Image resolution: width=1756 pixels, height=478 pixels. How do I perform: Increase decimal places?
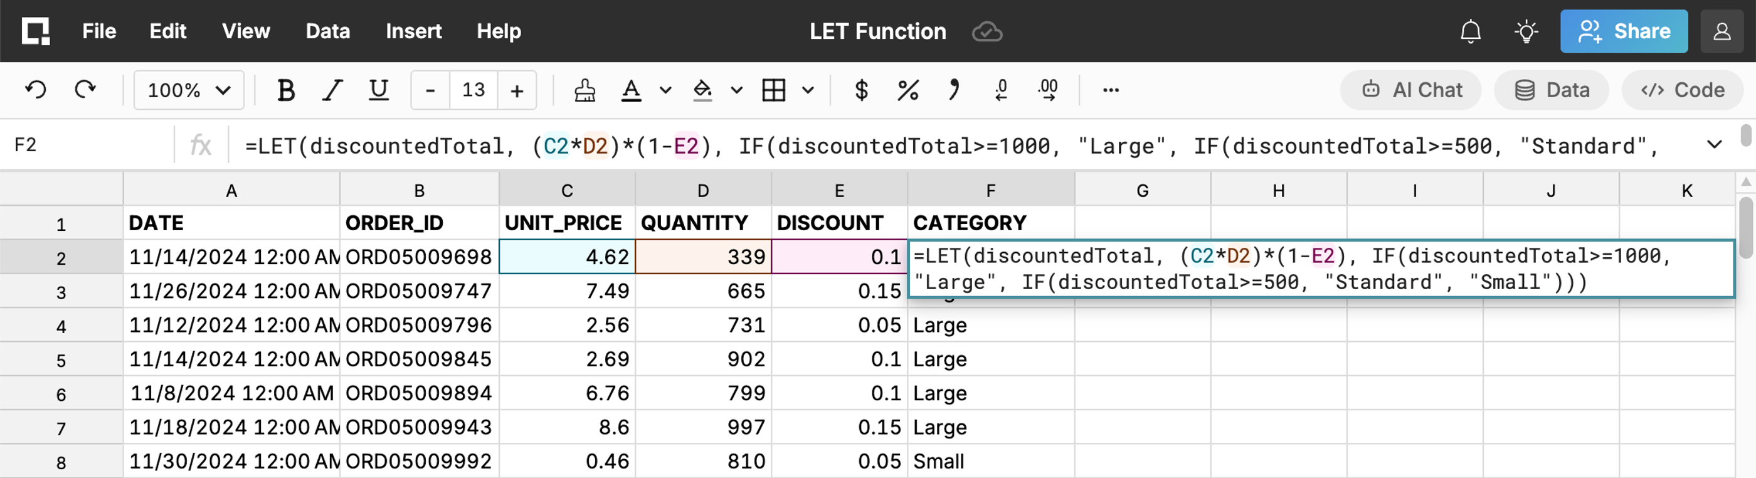pyautogui.click(x=1048, y=90)
